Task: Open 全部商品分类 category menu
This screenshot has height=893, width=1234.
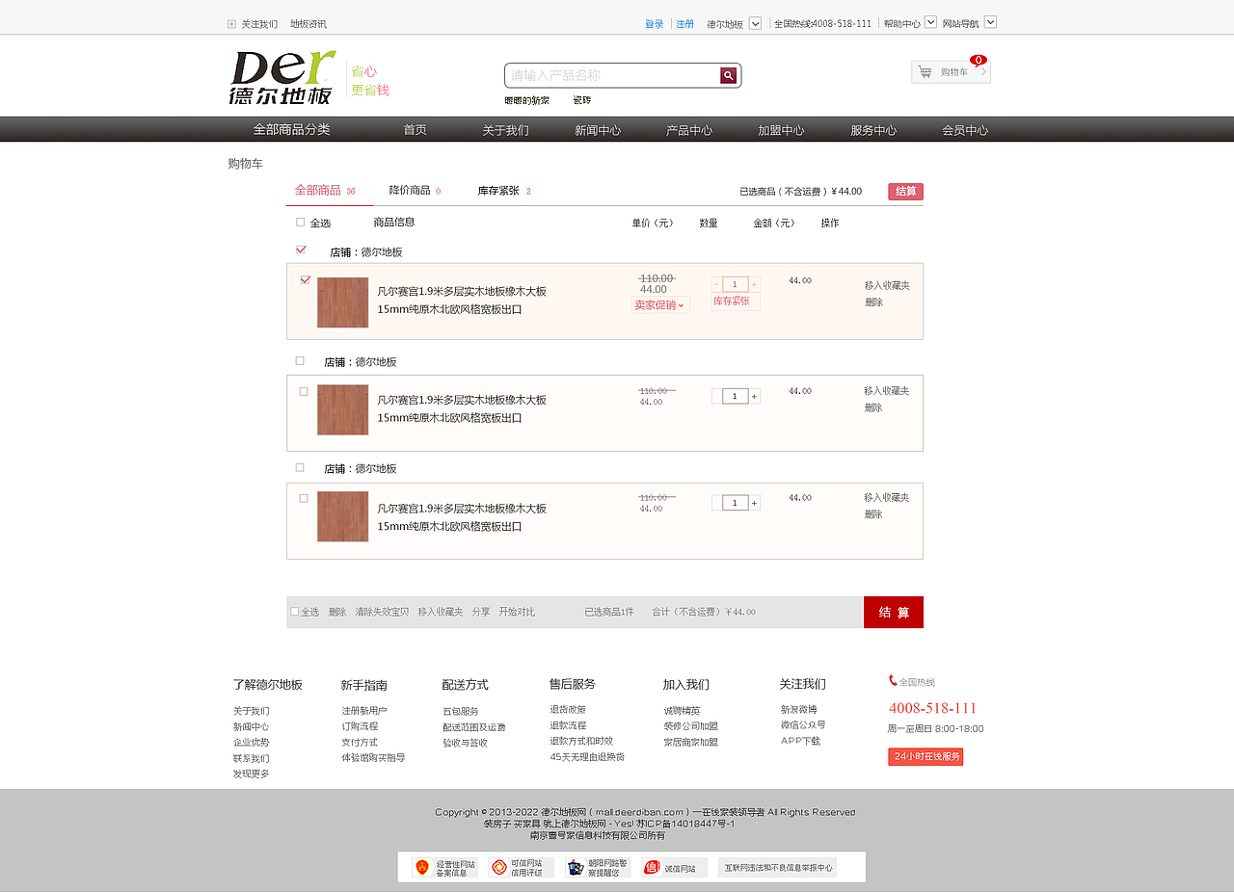Action: point(291,129)
